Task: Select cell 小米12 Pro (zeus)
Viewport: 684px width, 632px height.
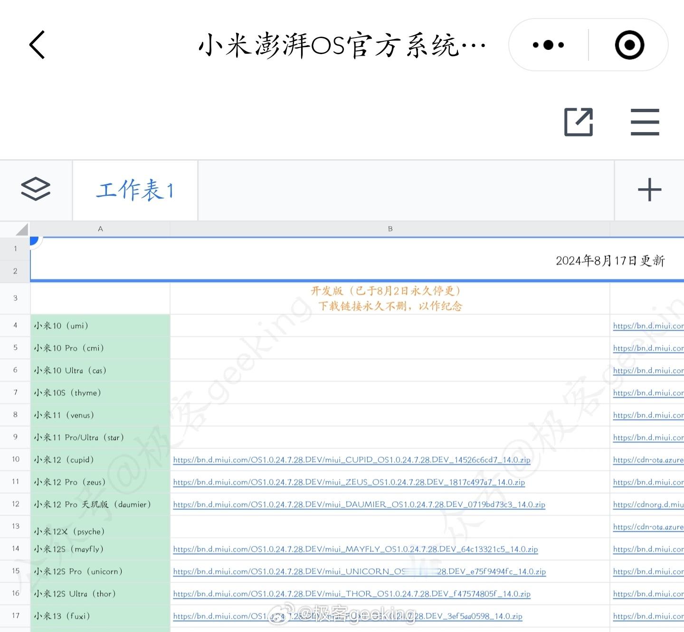Action: pyautogui.click(x=100, y=482)
